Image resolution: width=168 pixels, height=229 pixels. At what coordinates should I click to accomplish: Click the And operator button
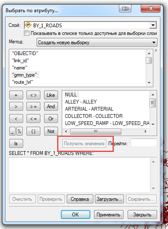(x=51, y=107)
